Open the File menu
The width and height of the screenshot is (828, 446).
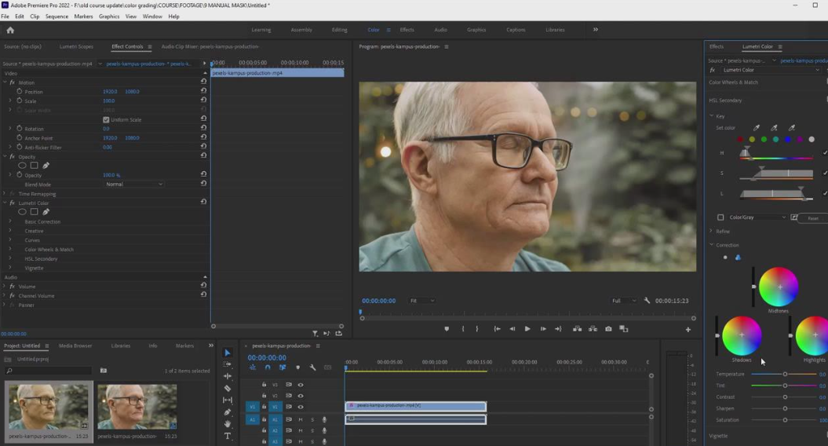(5, 16)
